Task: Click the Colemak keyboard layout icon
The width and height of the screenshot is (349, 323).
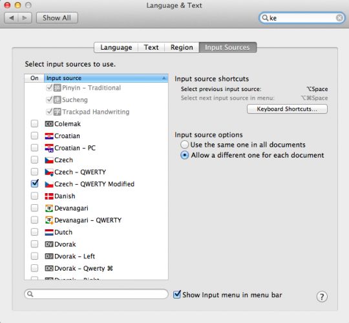Action: click(x=49, y=123)
